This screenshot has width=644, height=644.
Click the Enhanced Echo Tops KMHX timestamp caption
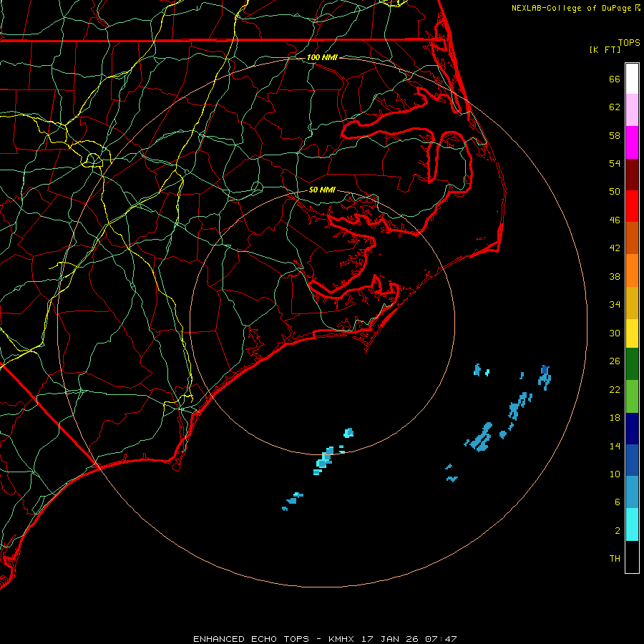coord(325,639)
